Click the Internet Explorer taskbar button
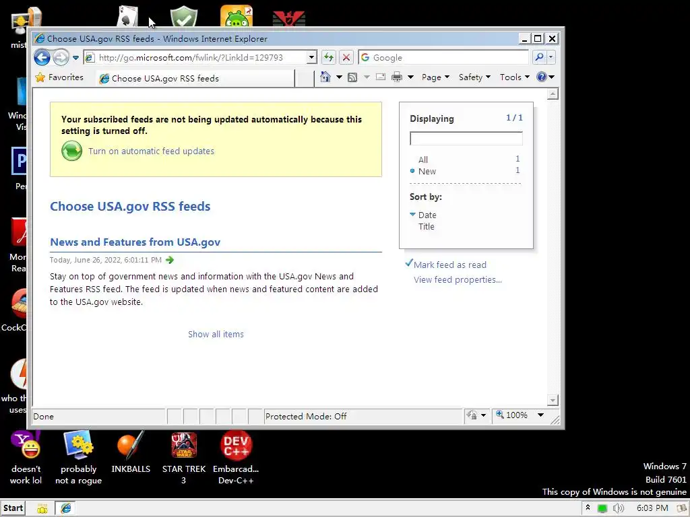690x517 pixels. [x=65, y=508]
